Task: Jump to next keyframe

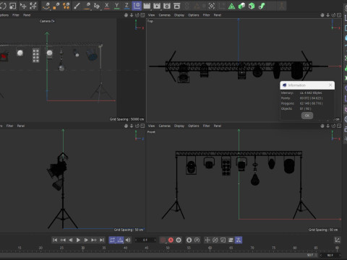Action: pos(94,240)
